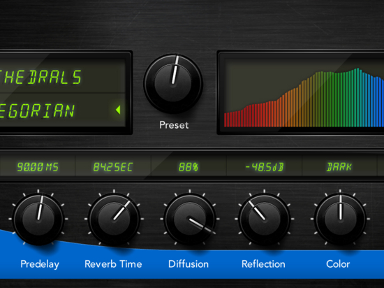
Task: Select the 88% diffusion readout
Action: click(x=189, y=167)
